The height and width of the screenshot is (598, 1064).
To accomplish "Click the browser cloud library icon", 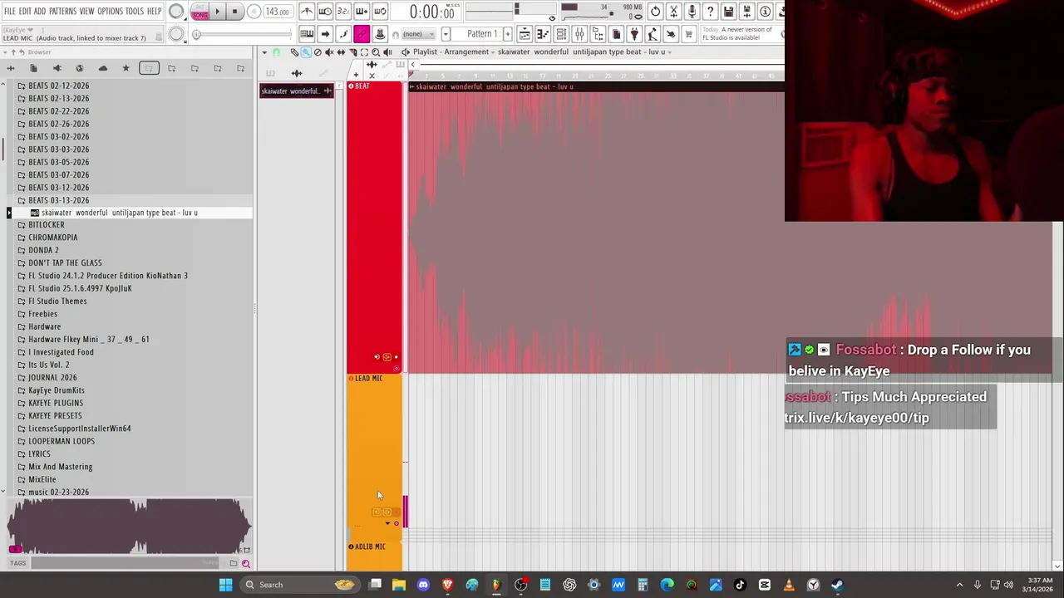I will click(103, 68).
